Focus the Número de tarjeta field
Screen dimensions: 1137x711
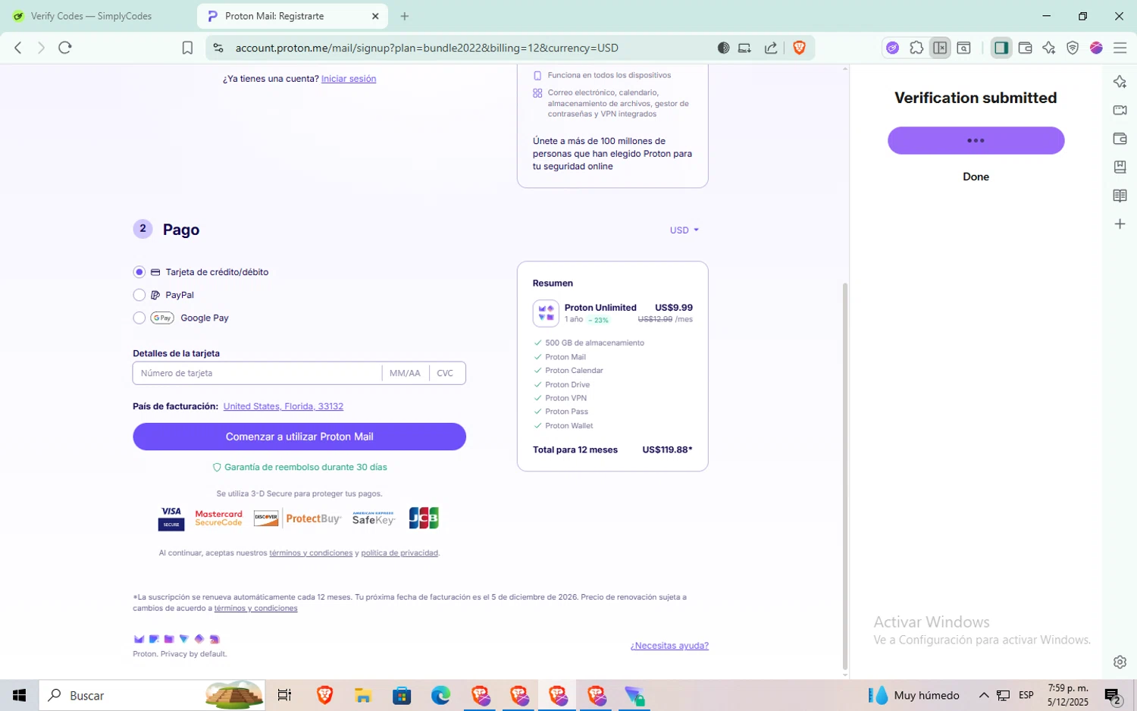258,373
